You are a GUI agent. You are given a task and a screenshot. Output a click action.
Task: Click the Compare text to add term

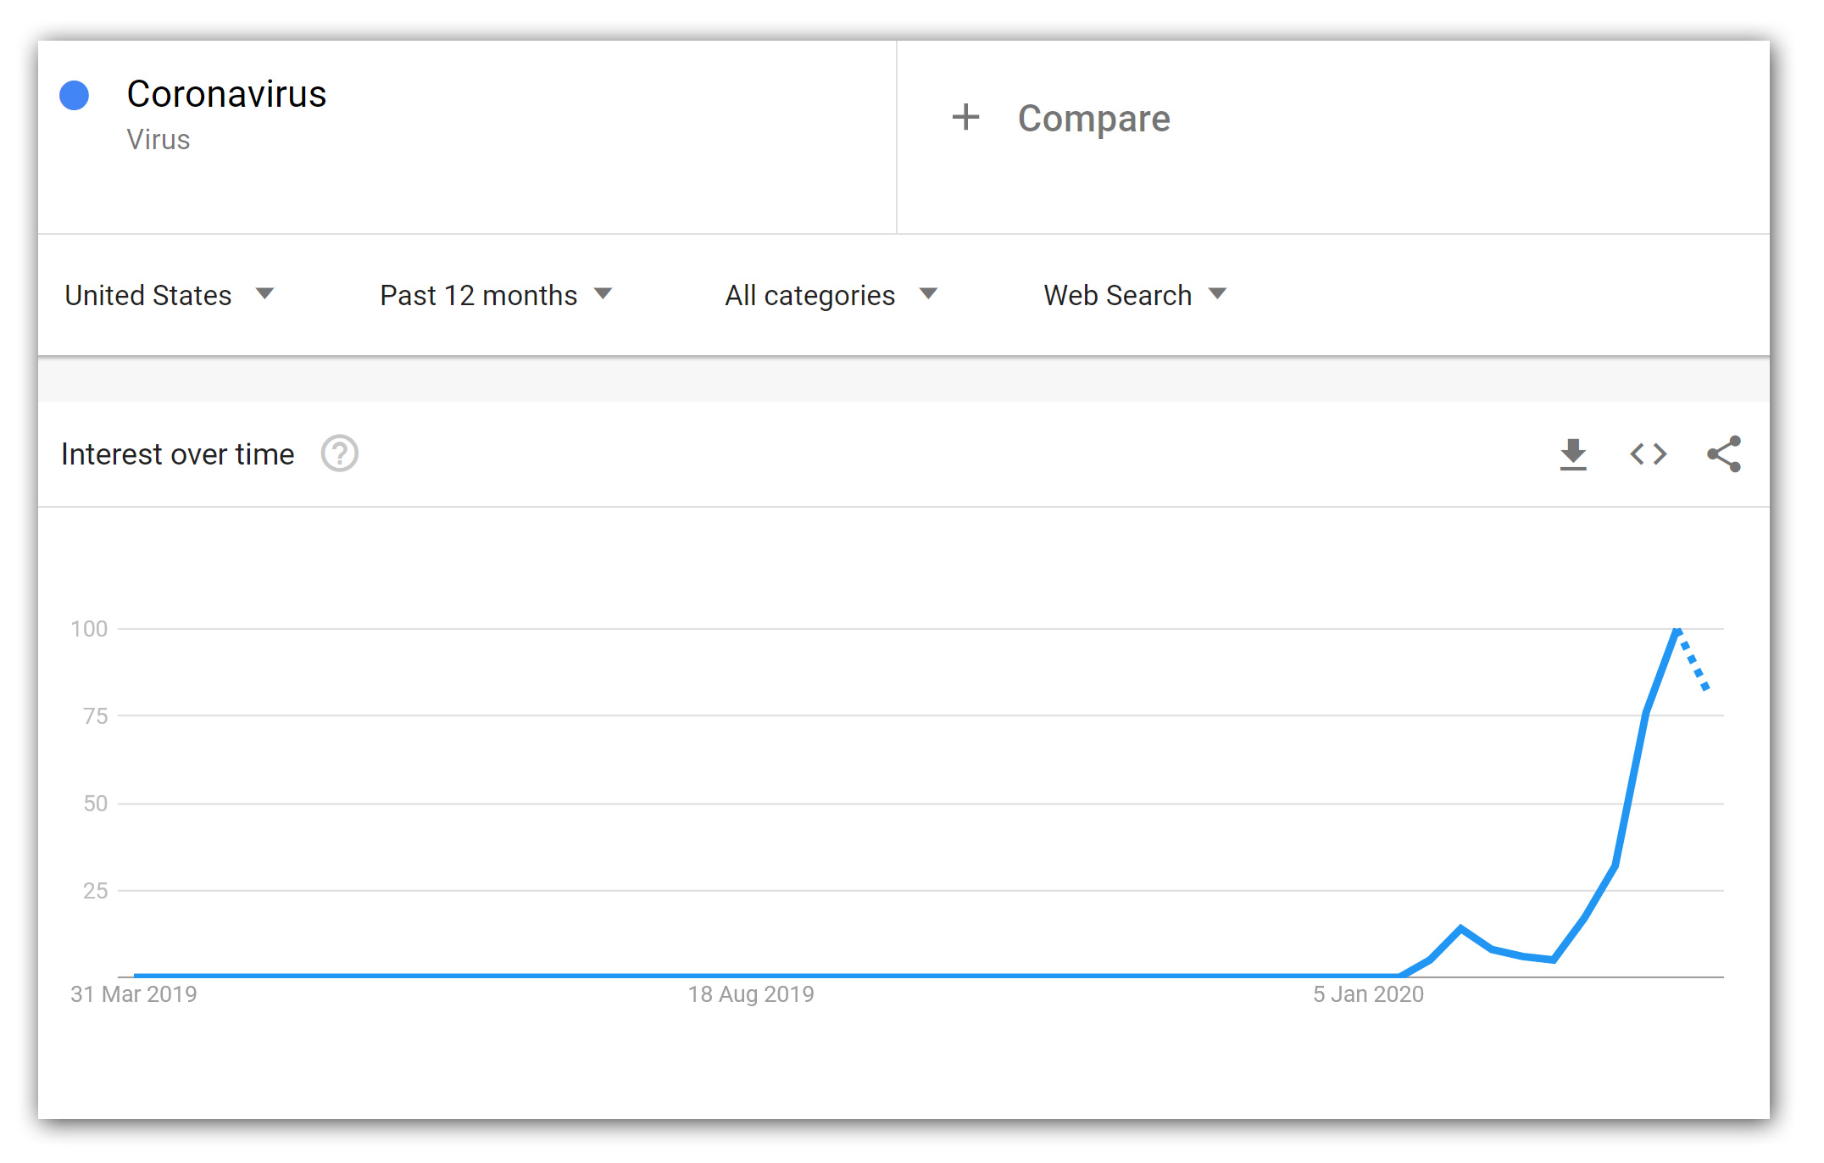(1093, 119)
